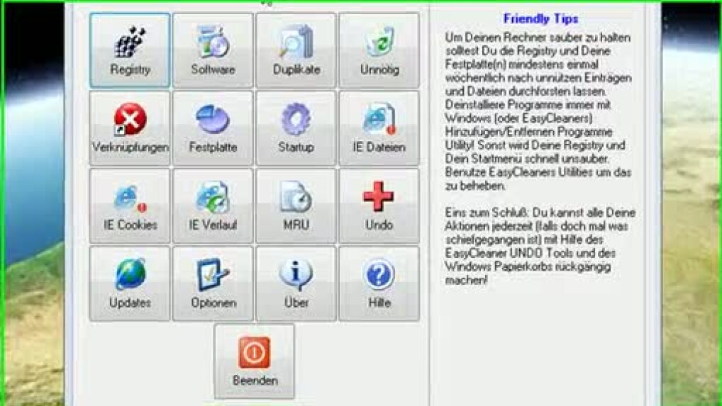Viewport: 722px width, 406px height.
Task: Show the Über about dialog
Action: tap(296, 283)
